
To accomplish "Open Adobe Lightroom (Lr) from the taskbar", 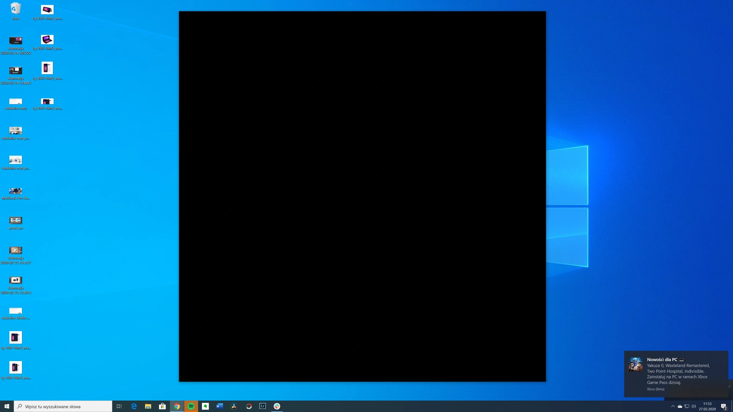I will coord(262,406).
